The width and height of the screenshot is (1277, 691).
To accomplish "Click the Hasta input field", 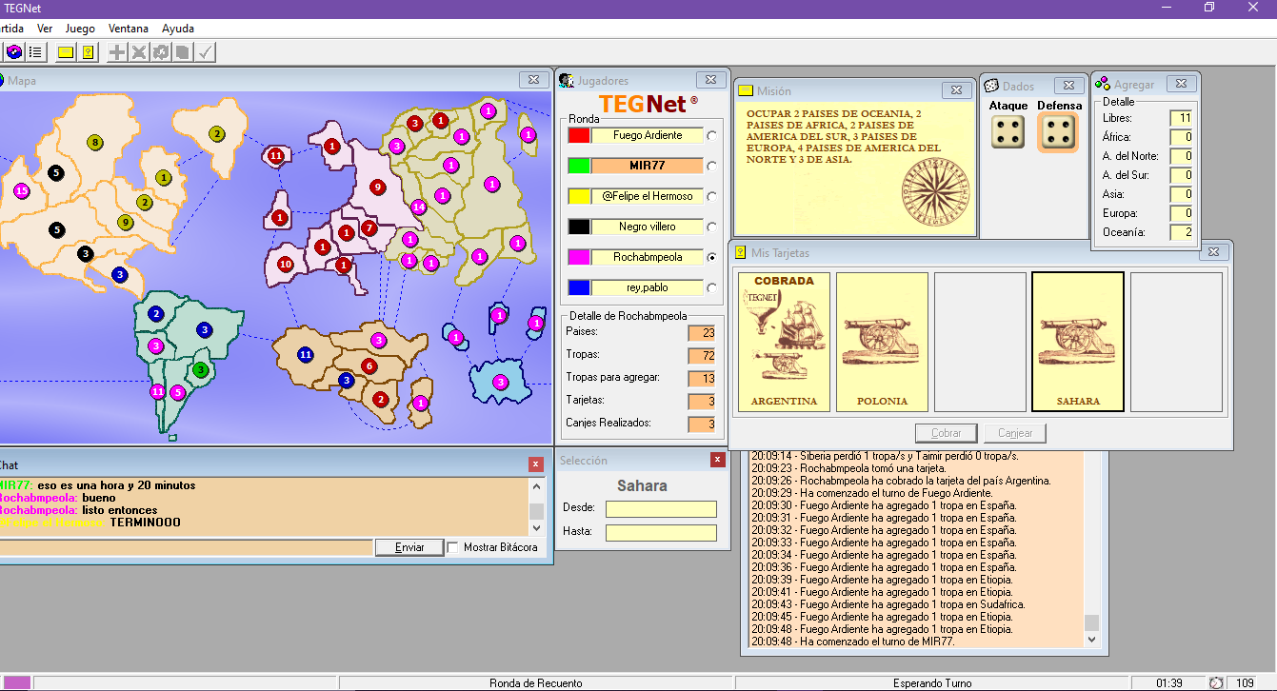I will (x=661, y=533).
